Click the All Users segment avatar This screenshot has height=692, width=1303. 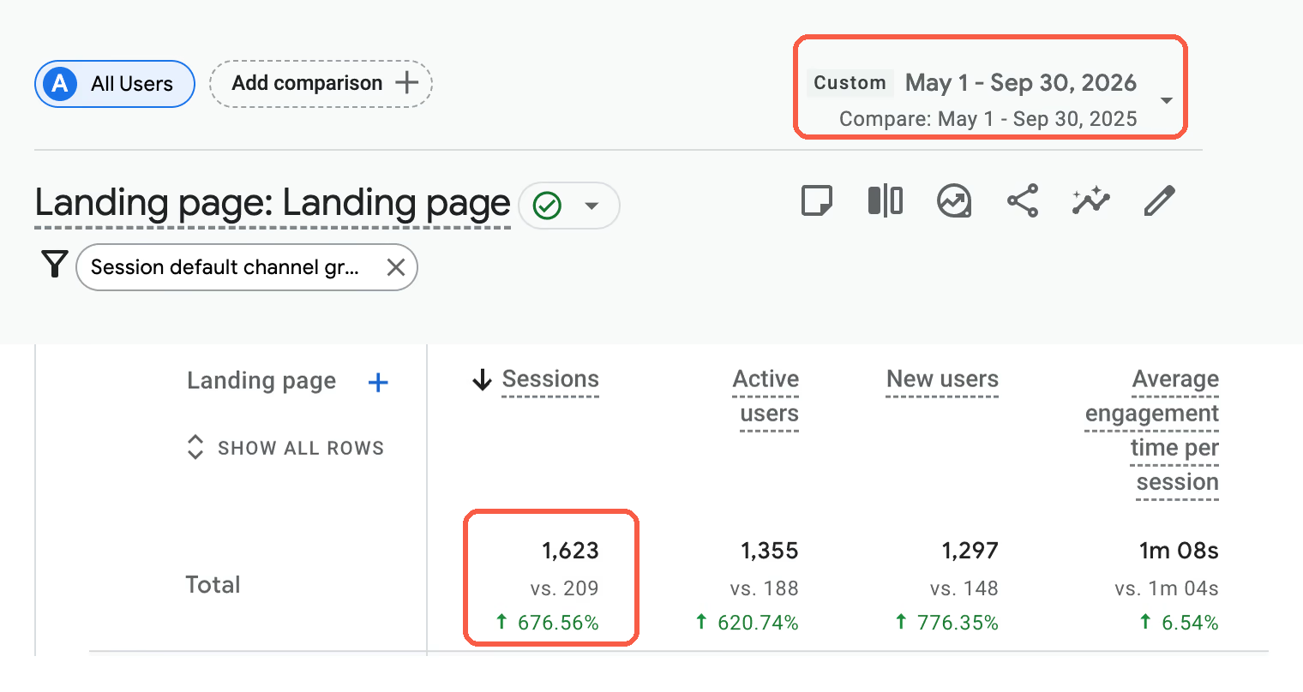pos(60,84)
